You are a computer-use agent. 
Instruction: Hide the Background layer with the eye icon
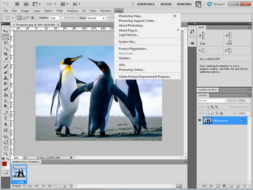tap(200, 120)
